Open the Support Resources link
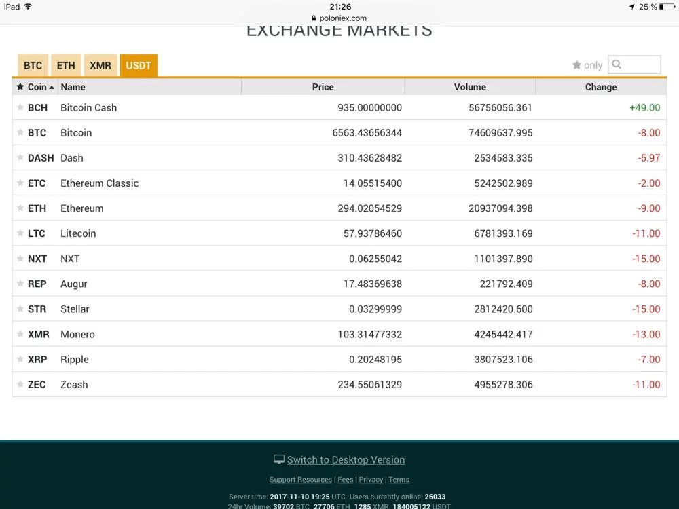679x509 pixels. [x=301, y=480]
